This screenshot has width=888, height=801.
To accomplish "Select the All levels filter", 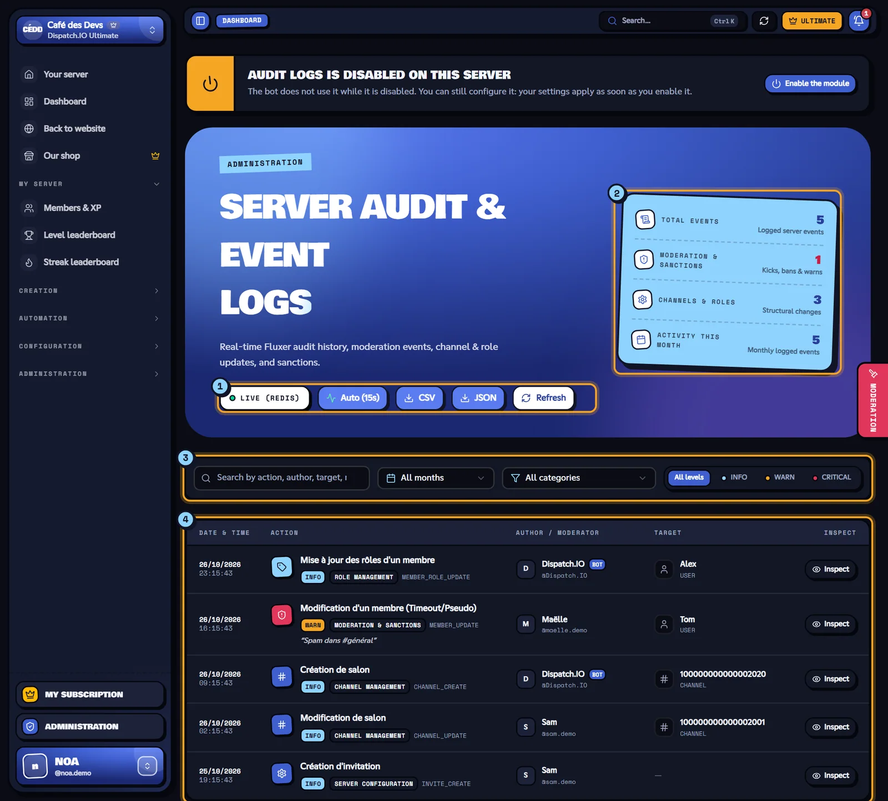I will (689, 478).
